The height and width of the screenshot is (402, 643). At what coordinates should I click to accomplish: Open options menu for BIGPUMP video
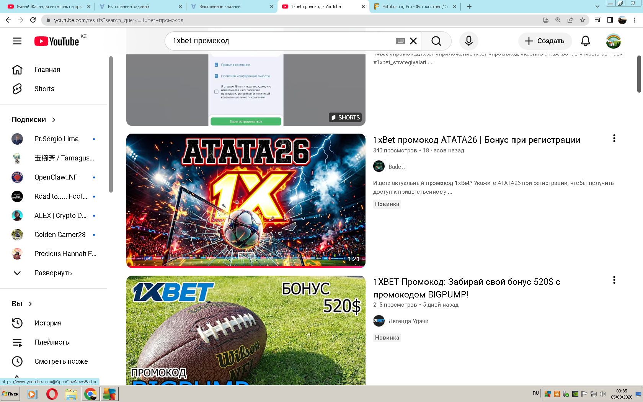click(x=614, y=280)
